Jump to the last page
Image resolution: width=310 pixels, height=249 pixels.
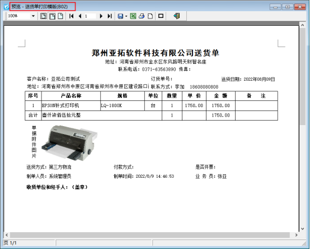(110, 16)
